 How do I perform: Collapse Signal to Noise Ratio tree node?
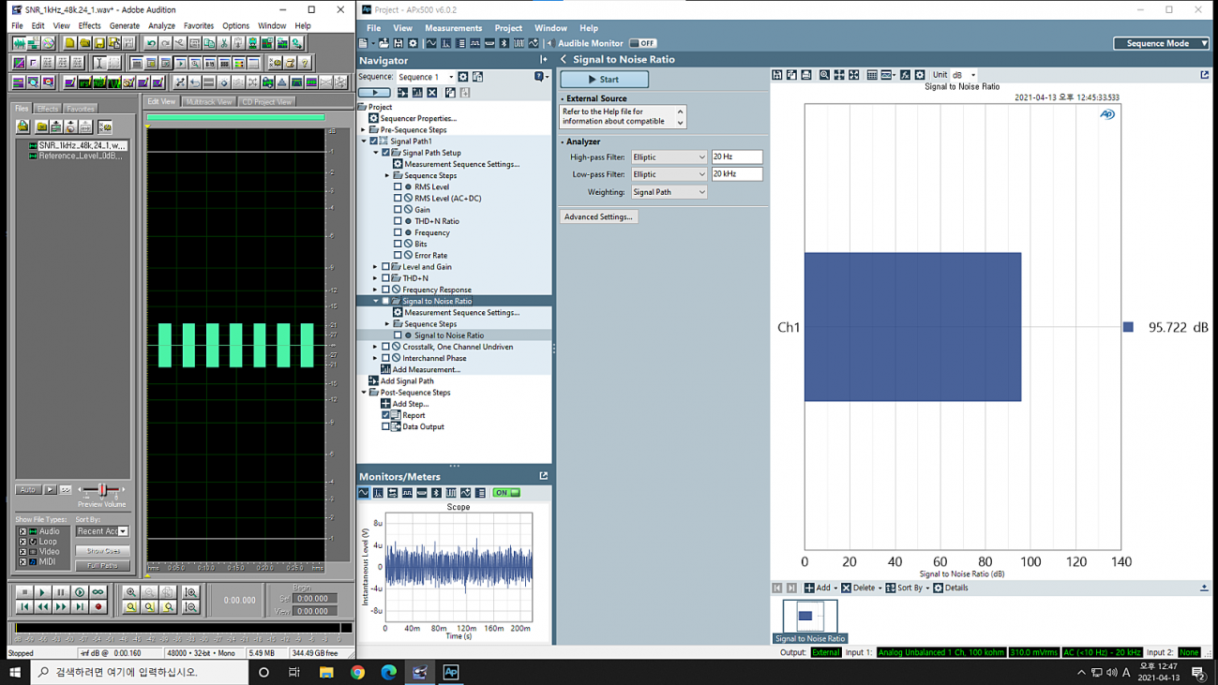375,301
